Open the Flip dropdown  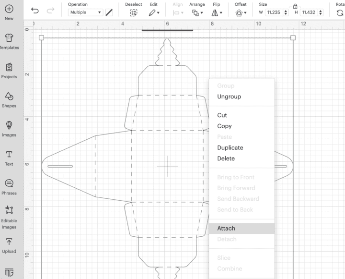click(x=217, y=12)
